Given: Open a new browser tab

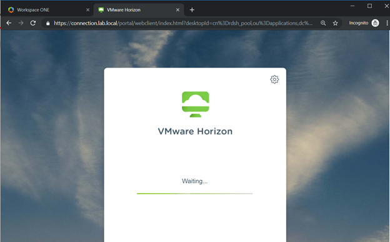Looking at the screenshot, I should [x=192, y=10].
